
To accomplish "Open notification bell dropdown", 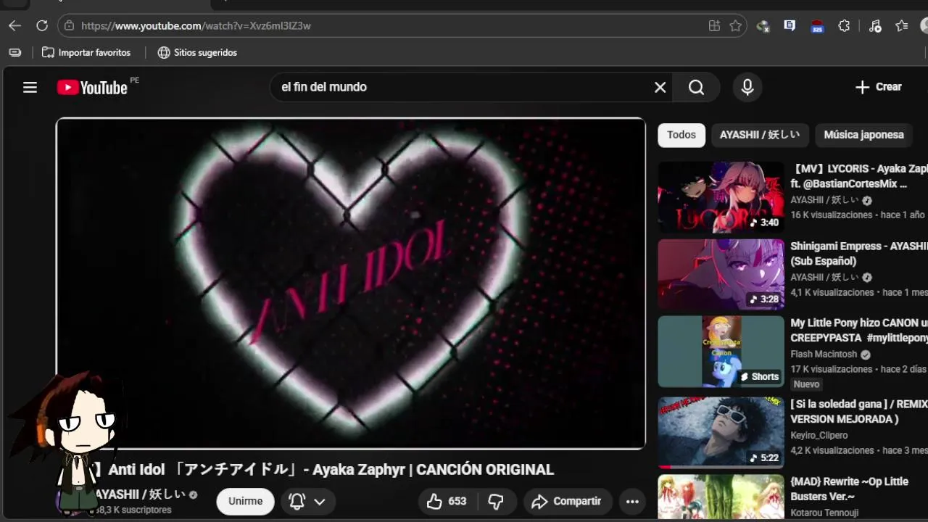I will click(x=307, y=501).
